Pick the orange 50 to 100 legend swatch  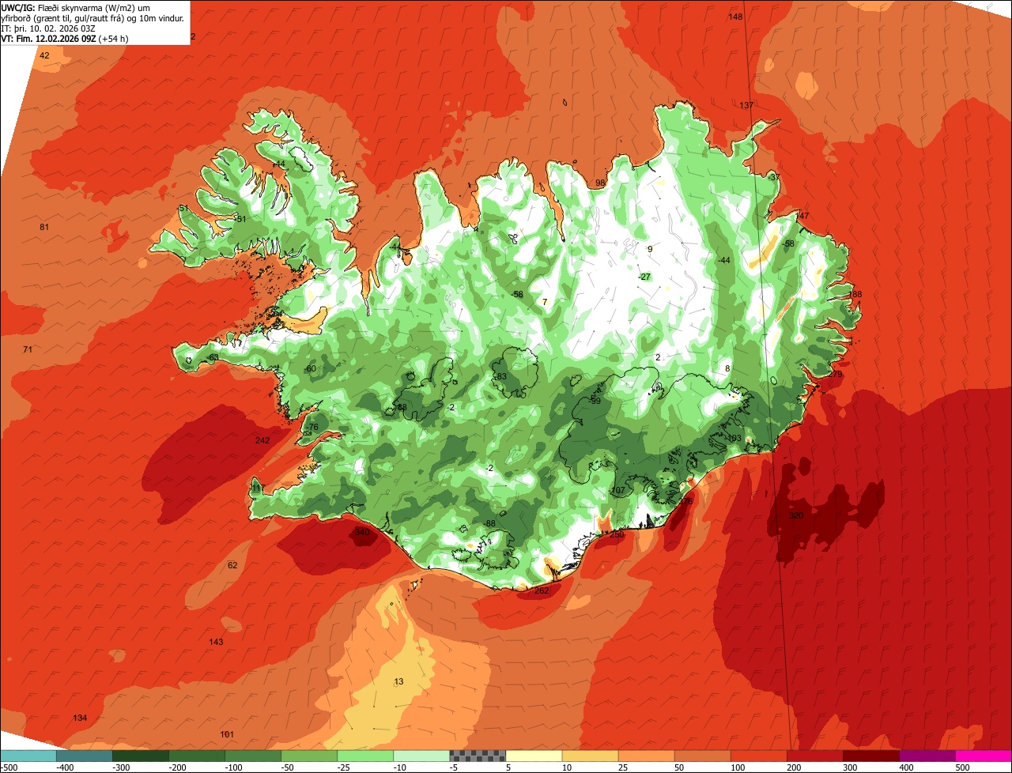pos(702,756)
